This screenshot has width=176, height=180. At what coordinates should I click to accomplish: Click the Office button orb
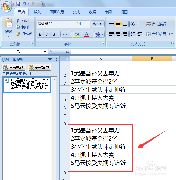coord(6,7)
